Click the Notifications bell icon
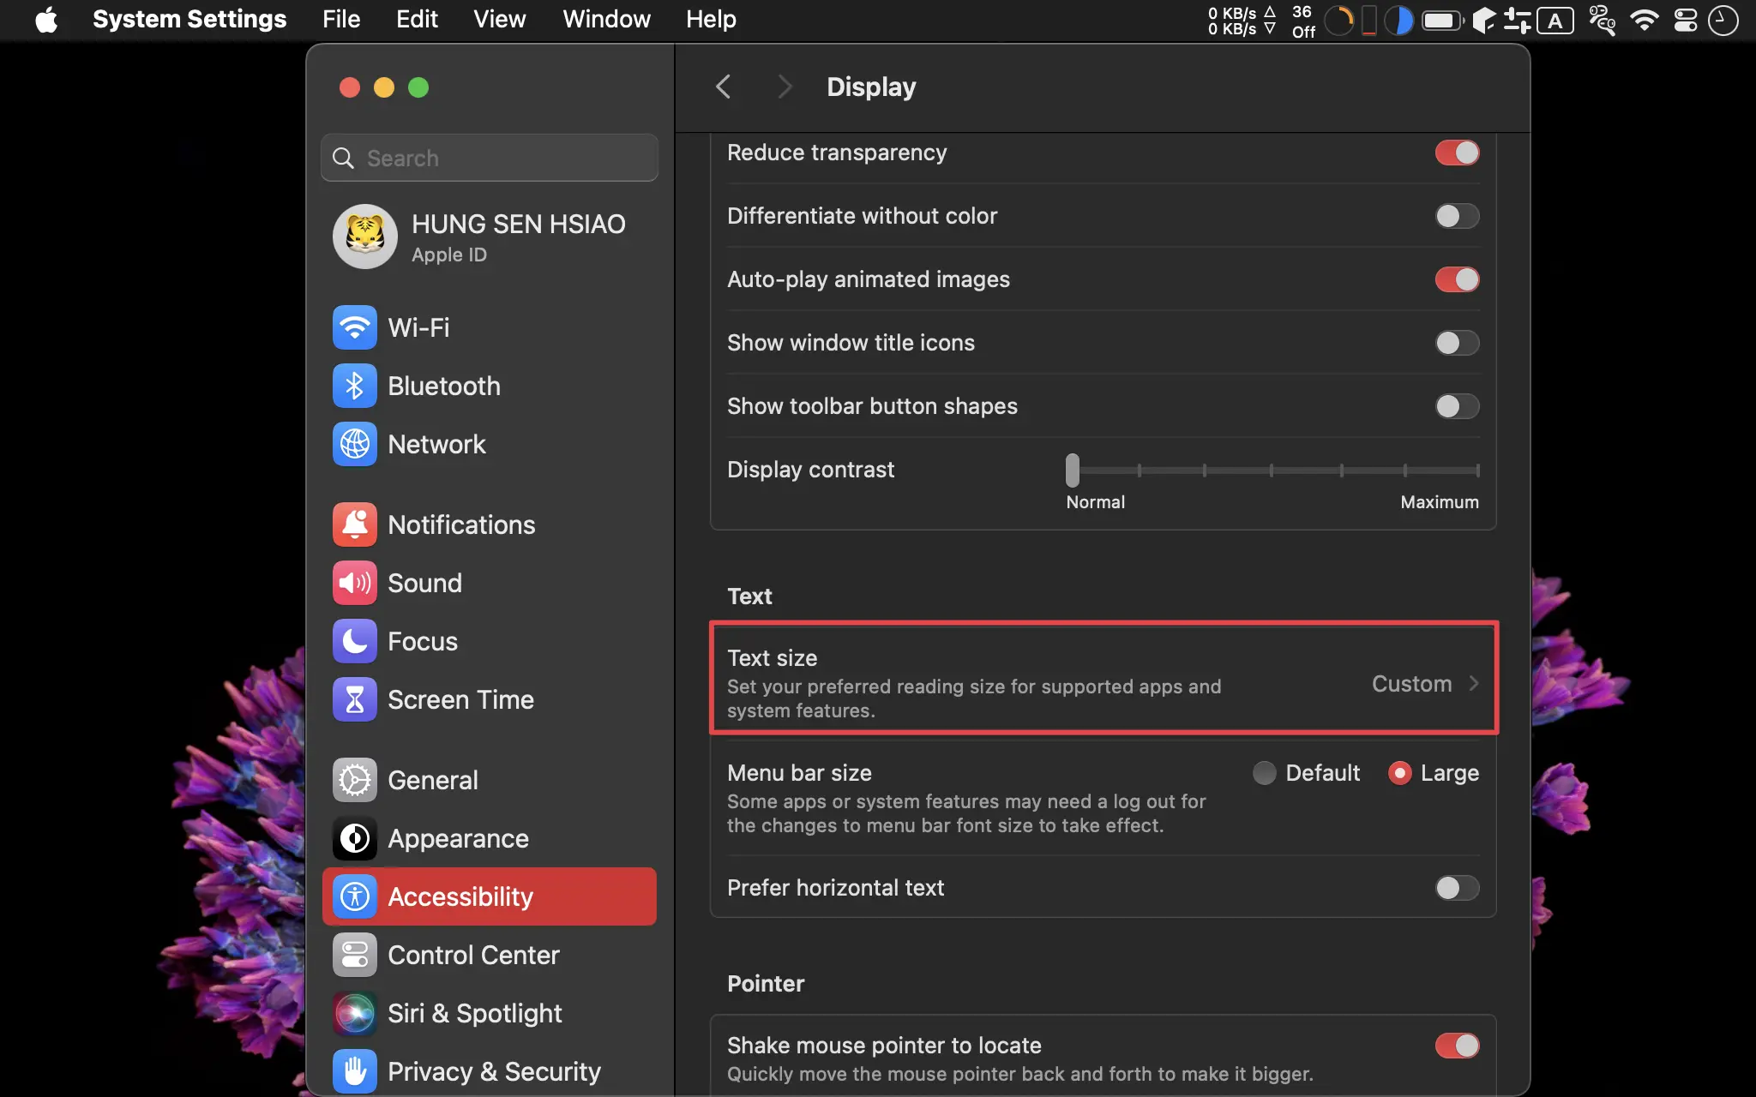 click(x=354, y=525)
